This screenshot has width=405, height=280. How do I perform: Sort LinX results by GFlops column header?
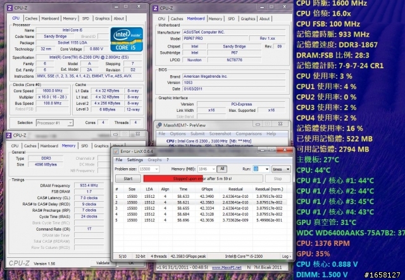207,189
